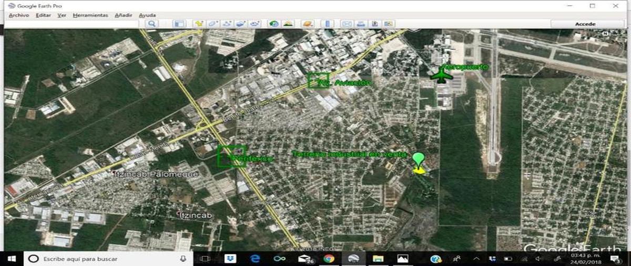
Task: Select the add path tool
Action: pyautogui.click(x=227, y=24)
